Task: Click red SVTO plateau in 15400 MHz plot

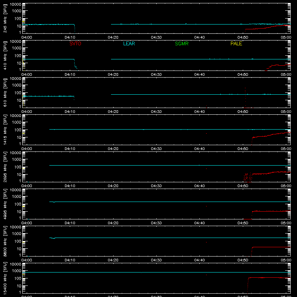Action: click(x=270, y=278)
